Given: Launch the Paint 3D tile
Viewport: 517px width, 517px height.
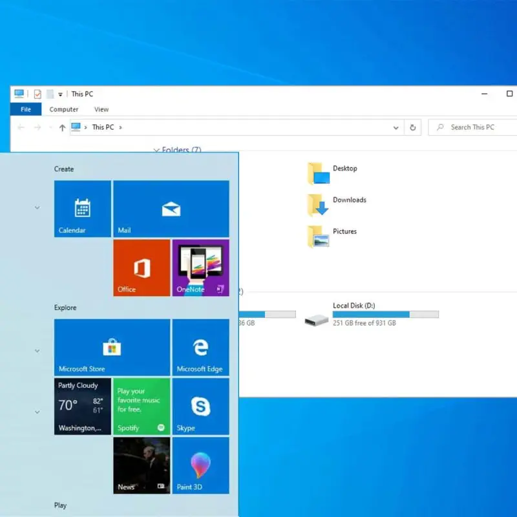Looking at the screenshot, I should (x=201, y=465).
